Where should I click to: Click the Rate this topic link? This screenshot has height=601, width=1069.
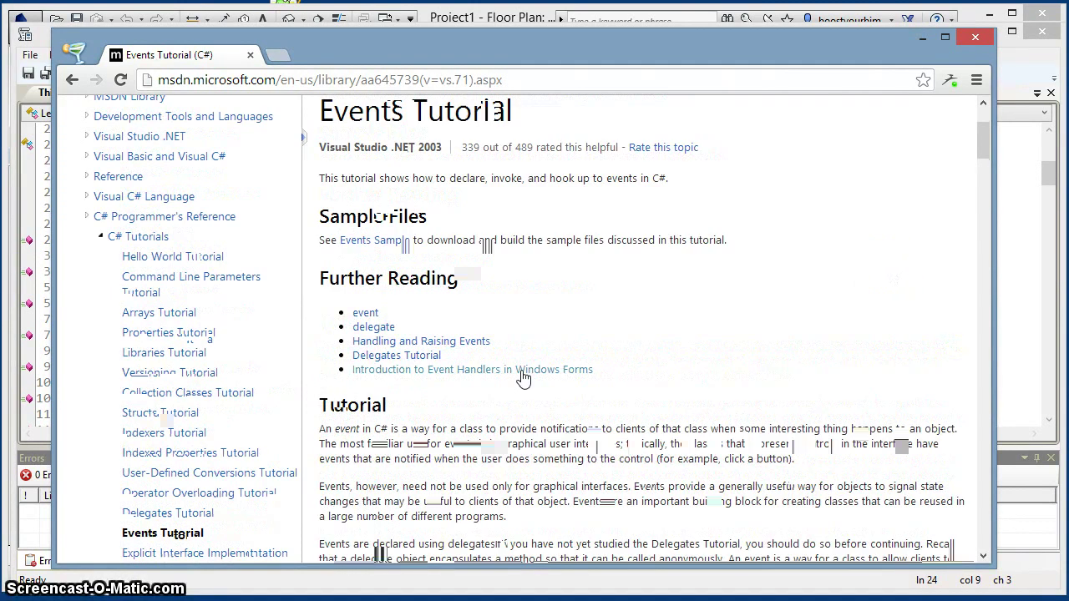[663, 147]
